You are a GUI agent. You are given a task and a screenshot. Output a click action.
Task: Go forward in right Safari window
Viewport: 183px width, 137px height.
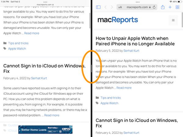coord(112,7)
